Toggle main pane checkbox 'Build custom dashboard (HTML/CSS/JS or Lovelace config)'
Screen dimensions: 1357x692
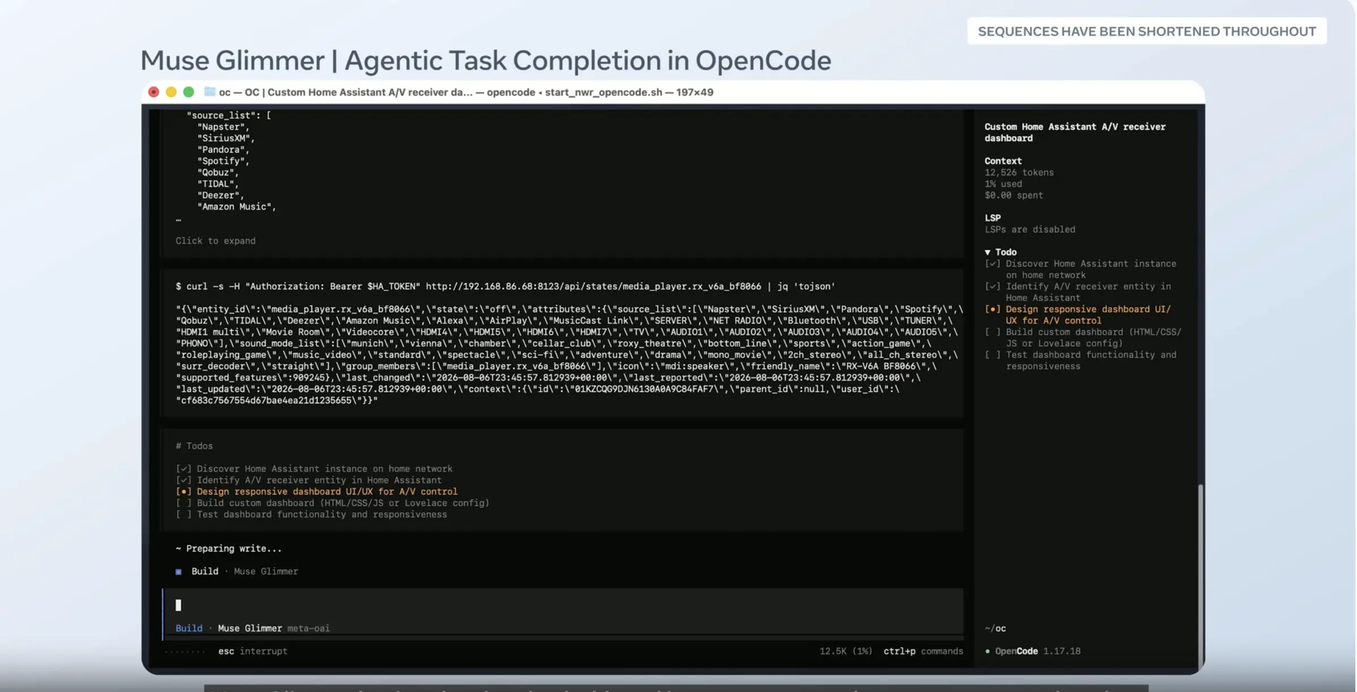pyautogui.click(x=183, y=503)
